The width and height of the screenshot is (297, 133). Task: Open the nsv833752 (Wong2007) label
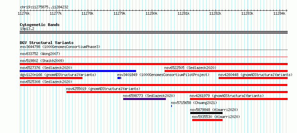[x=40, y=54]
